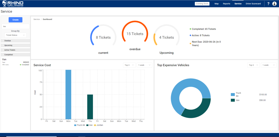Open Top Expensive Vehicles 1 week dropdown

point(269,65)
